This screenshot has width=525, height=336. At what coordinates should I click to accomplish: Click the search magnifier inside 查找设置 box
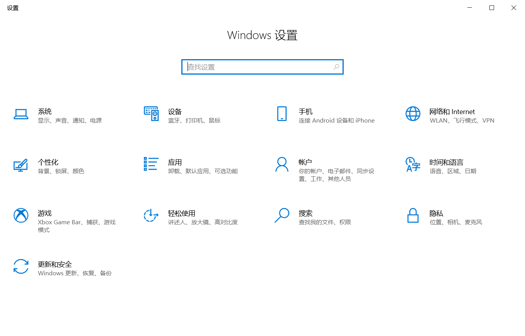pyautogui.click(x=336, y=67)
